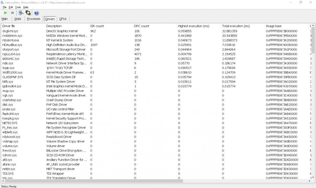316x188 pixels.
Task: Click the overlapping windows toolbar icon
Action: [x=28, y=13]
